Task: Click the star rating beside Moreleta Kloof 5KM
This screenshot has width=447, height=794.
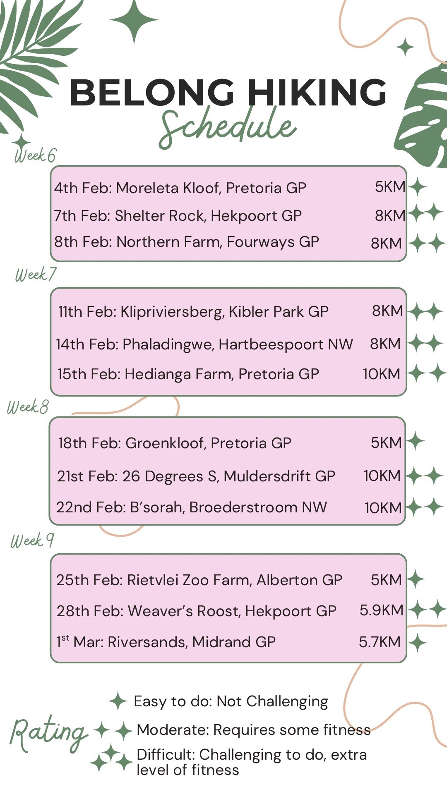Action: pyautogui.click(x=417, y=187)
